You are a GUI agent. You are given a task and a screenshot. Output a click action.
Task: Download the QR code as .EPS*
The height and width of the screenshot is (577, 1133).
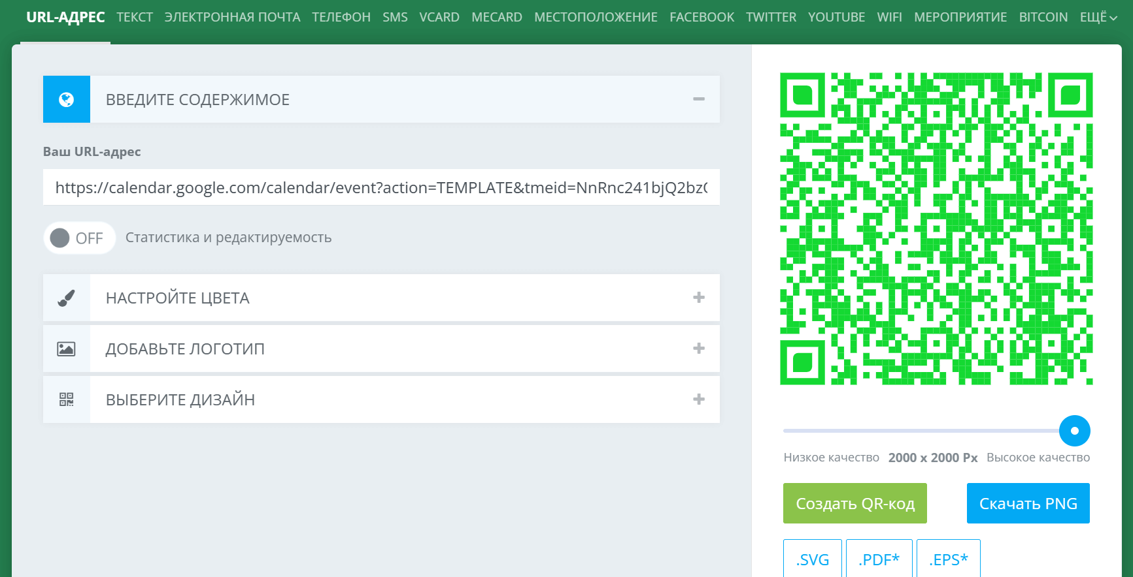click(x=949, y=559)
